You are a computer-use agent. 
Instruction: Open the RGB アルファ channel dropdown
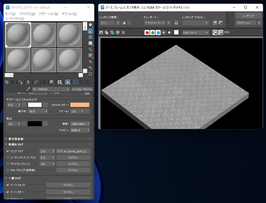[196, 33]
